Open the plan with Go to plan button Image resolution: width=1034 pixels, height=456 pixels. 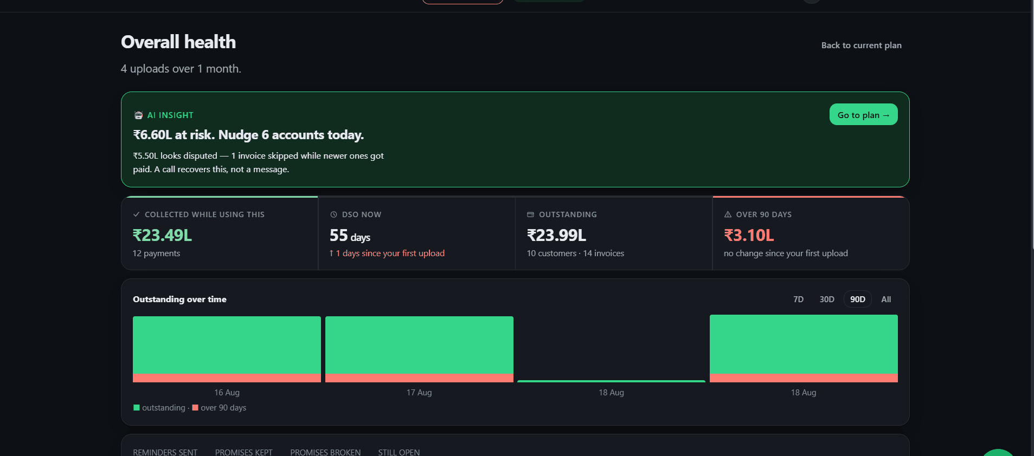[x=863, y=114]
